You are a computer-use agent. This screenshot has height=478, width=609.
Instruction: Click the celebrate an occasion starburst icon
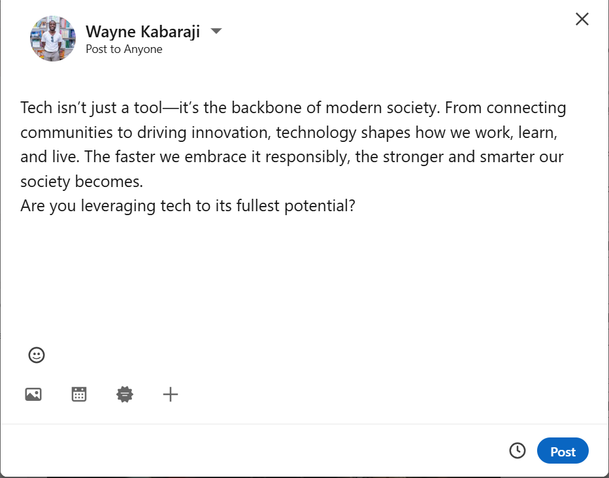pyautogui.click(x=125, y=394)
